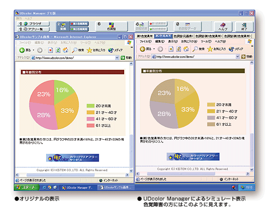Toggle the greyed 第2色覚異常 button beside 調整結果

click(x=158, y=29)
